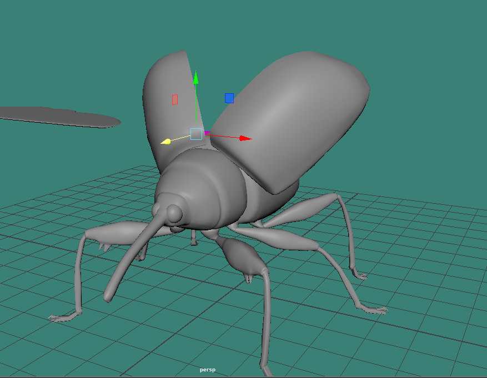This screenshot has width=487, height=378.
Task: Click the persp camera label
Action: [208, 370]
